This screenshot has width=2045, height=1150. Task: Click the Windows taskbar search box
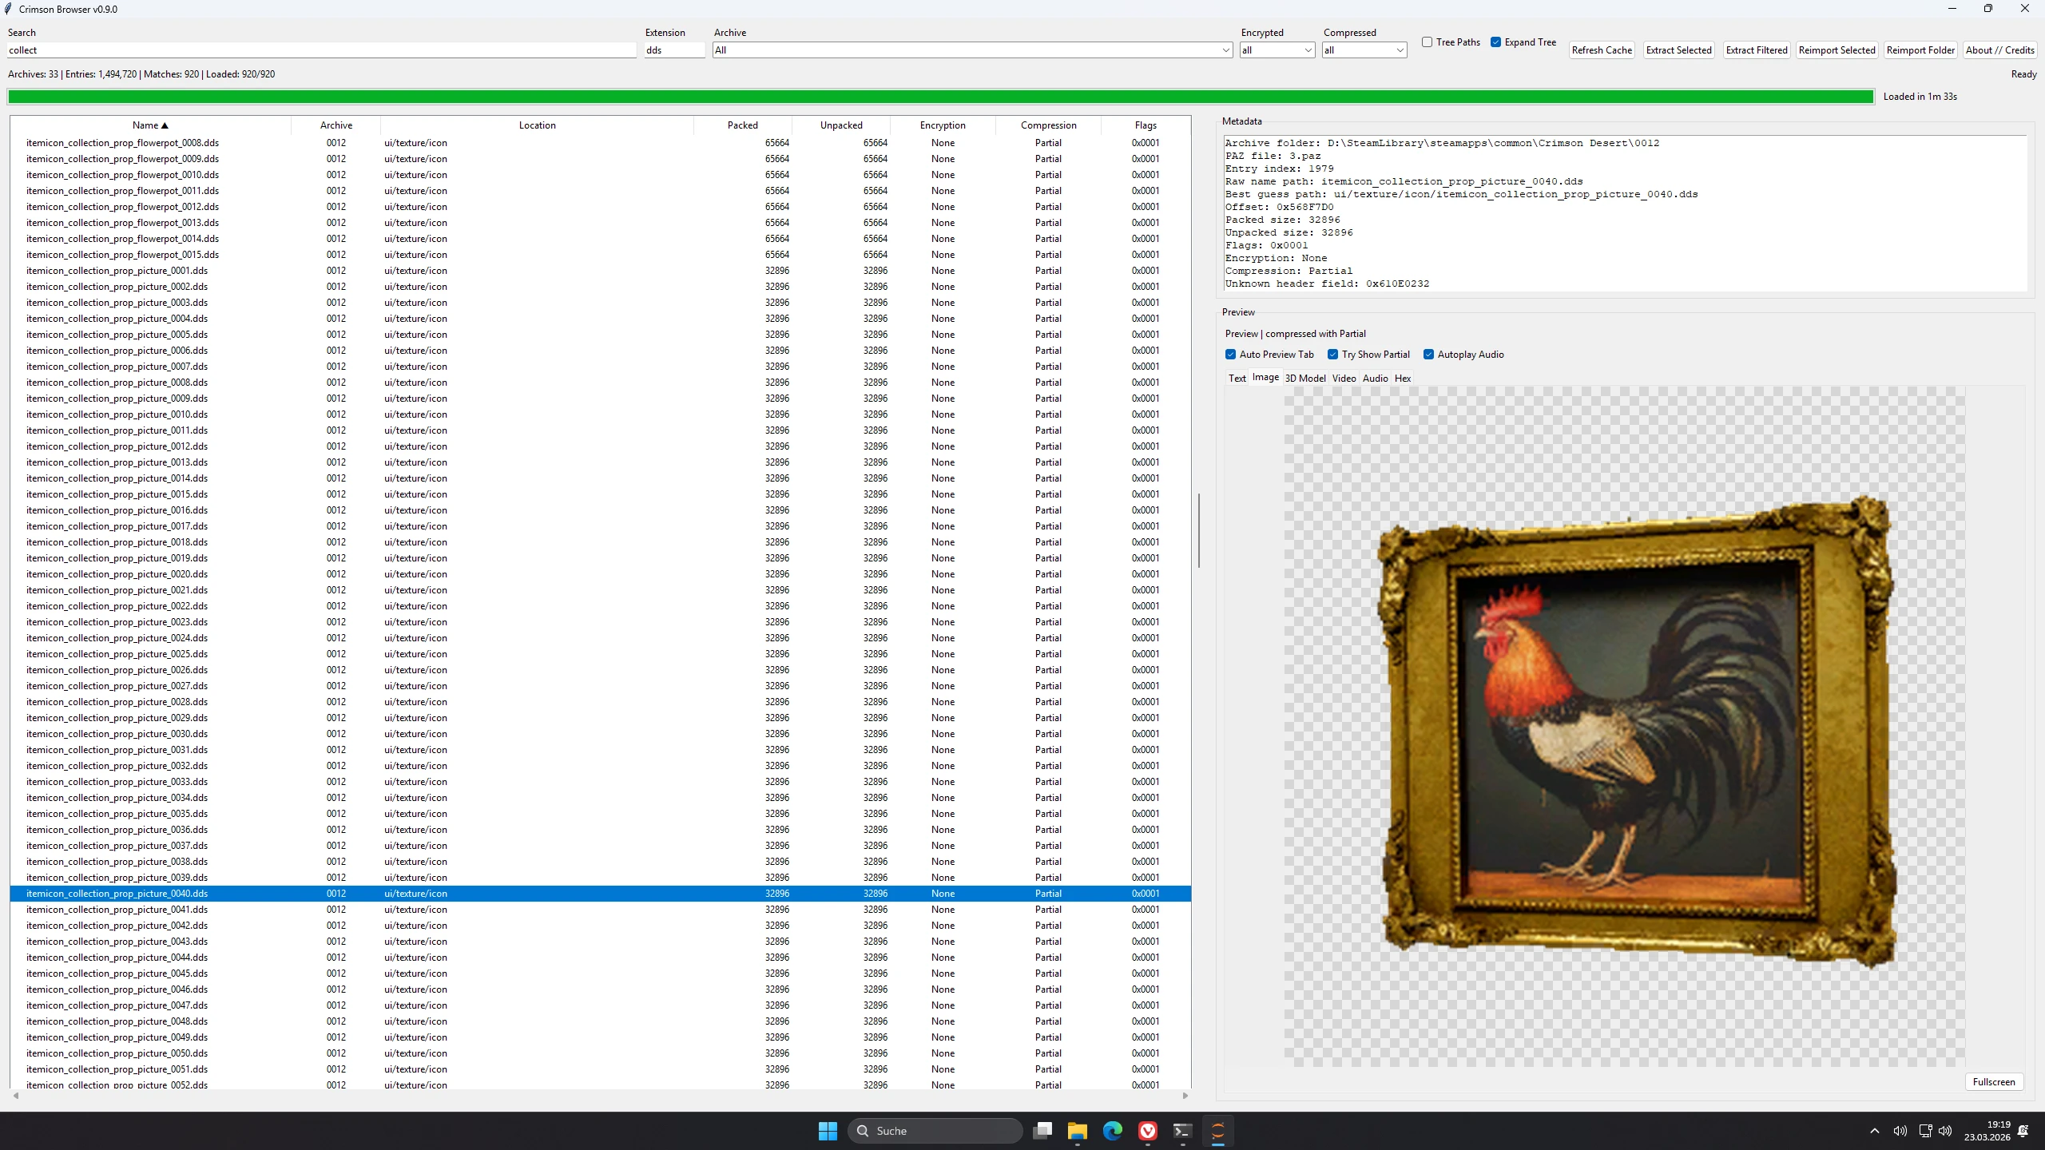point(935,1131)
